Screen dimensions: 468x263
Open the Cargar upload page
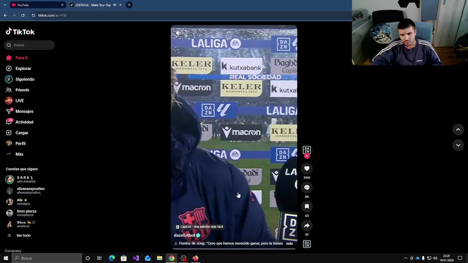[17, 133]
